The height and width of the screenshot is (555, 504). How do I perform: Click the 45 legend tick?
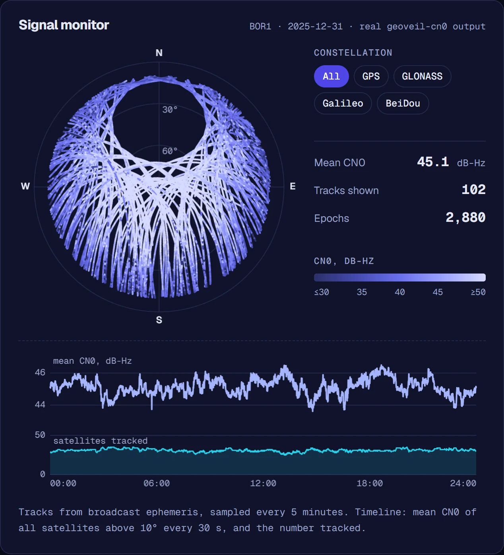click(438, 292)
